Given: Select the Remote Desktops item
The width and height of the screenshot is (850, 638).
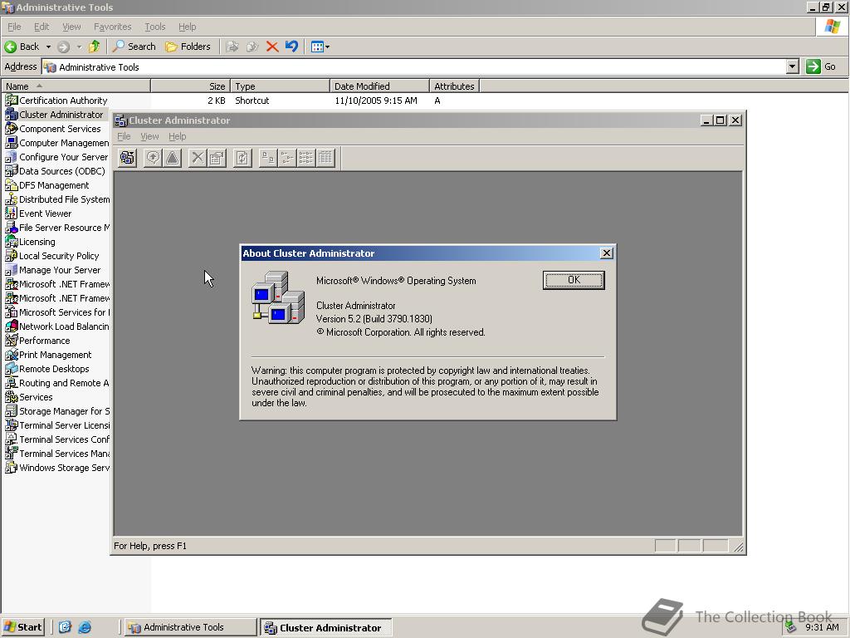Looking at the screenshot, I should (47, 368).
